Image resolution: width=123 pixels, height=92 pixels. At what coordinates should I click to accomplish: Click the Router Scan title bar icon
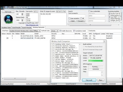2,8
